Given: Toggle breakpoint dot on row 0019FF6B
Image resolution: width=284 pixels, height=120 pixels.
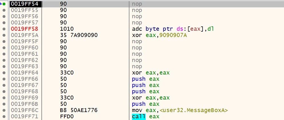Looking at the screenshot, I should tap(4, 104).
